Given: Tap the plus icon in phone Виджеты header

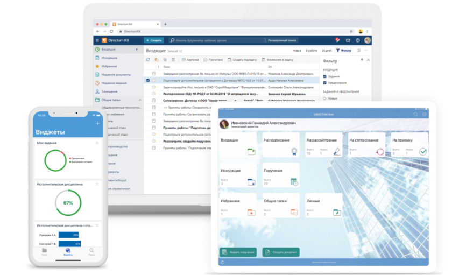Looking at the screenshot, I should tap(97, 123).
